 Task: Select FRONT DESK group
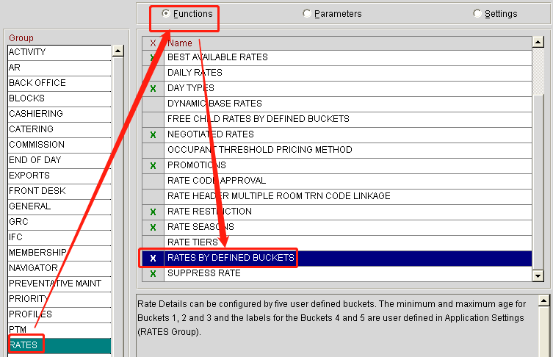pyautogui.click(x=37, y=191)
